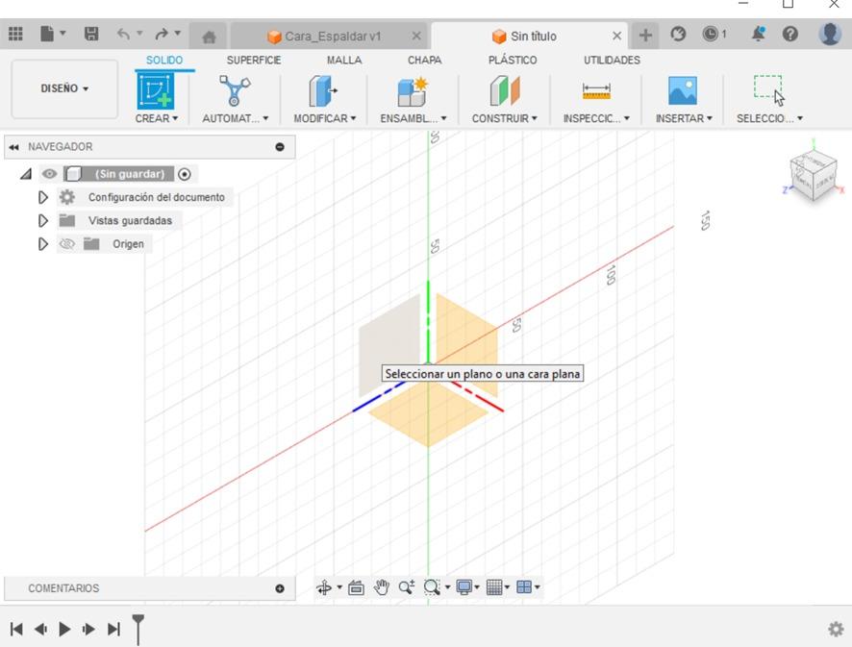Screen dimensions: 852x647
Task: Save the document with the floppy icon
Action: 91,35
